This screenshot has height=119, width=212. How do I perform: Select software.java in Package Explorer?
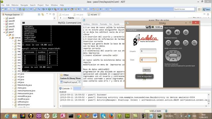click(23, 102)
